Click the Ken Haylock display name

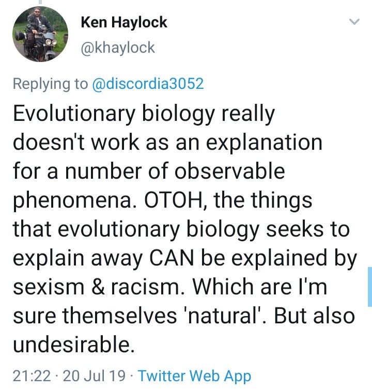pyautogui.click(x=124, y=23)
